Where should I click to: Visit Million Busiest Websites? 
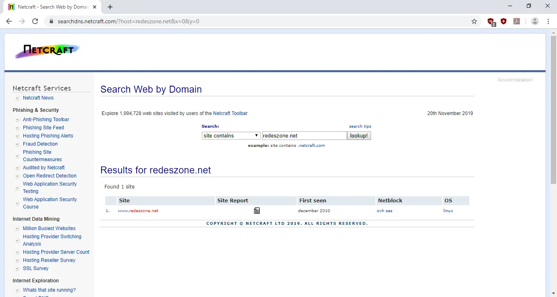coord(49,228)
